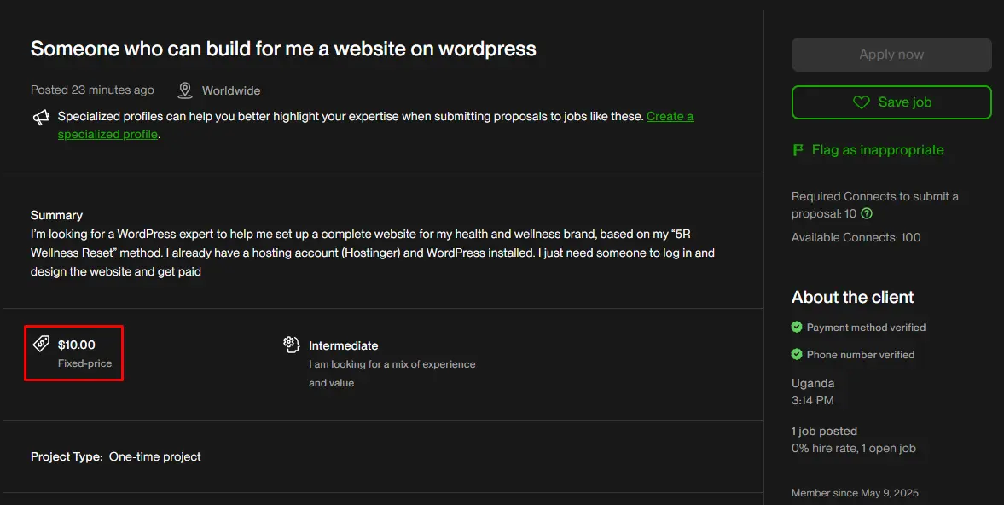The image size is (1004, 505).
Task: Click the Member since May 9, 2025 text
Action: click(x=855, y=493)
